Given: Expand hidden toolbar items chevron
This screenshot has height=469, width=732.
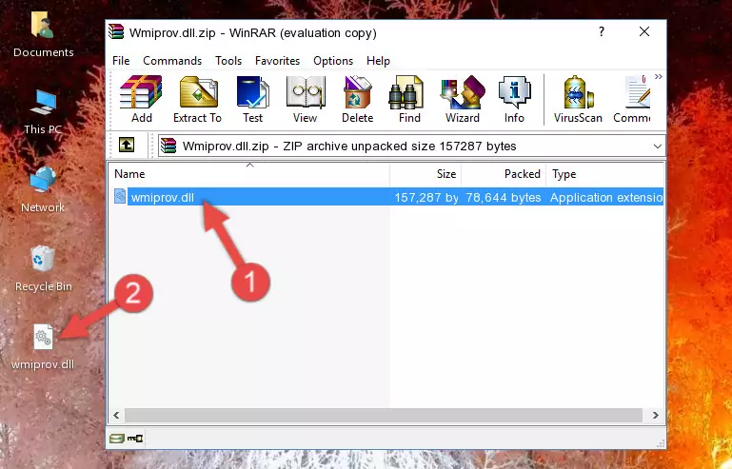Looking at the screenshot, I should 659,76.
